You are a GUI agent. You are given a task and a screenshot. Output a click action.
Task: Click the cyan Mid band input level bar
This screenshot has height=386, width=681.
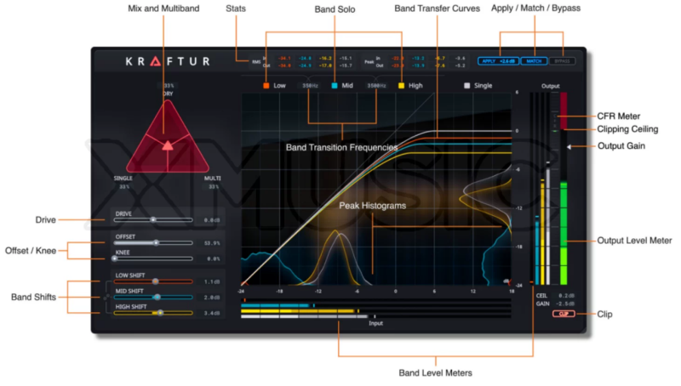click(x=275, y=305)
